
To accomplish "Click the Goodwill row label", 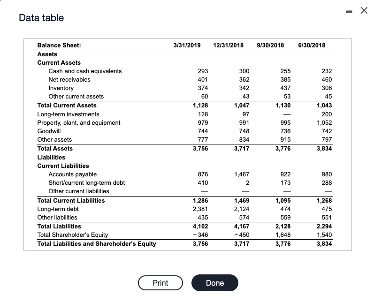I will (x=49, y=131).
